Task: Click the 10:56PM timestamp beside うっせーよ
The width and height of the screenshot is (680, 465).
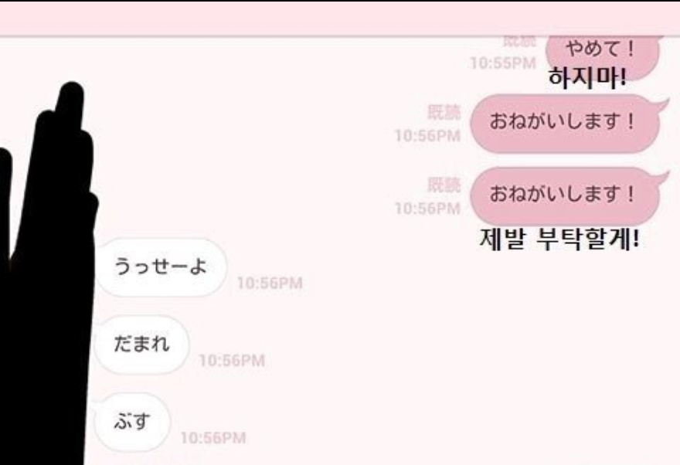Action: [x=270, y=283]
